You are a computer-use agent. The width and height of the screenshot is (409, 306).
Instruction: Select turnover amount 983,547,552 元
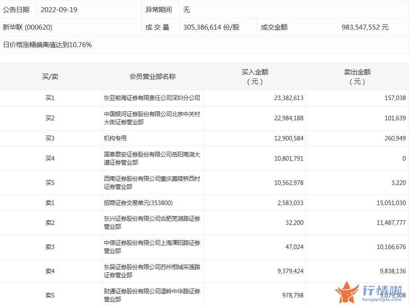pos(365,27)
